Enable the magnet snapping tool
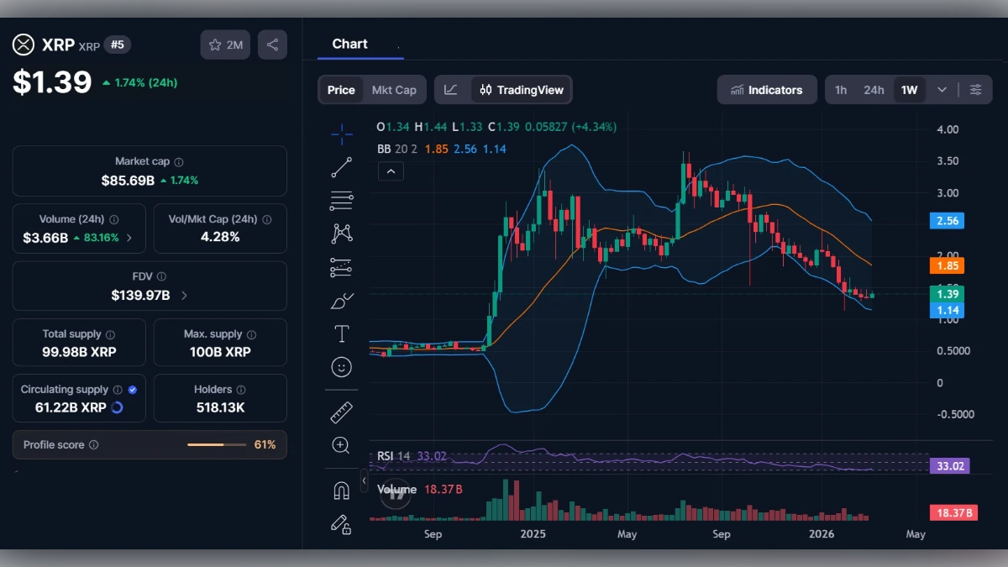This screenshot has height=567, width=1008. (x=341, y=489)
